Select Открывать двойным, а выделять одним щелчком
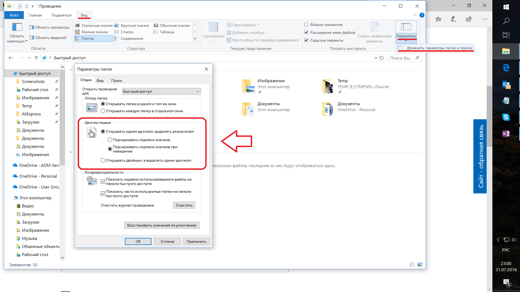This screenshot has width=520, height=292. point(103,160)
